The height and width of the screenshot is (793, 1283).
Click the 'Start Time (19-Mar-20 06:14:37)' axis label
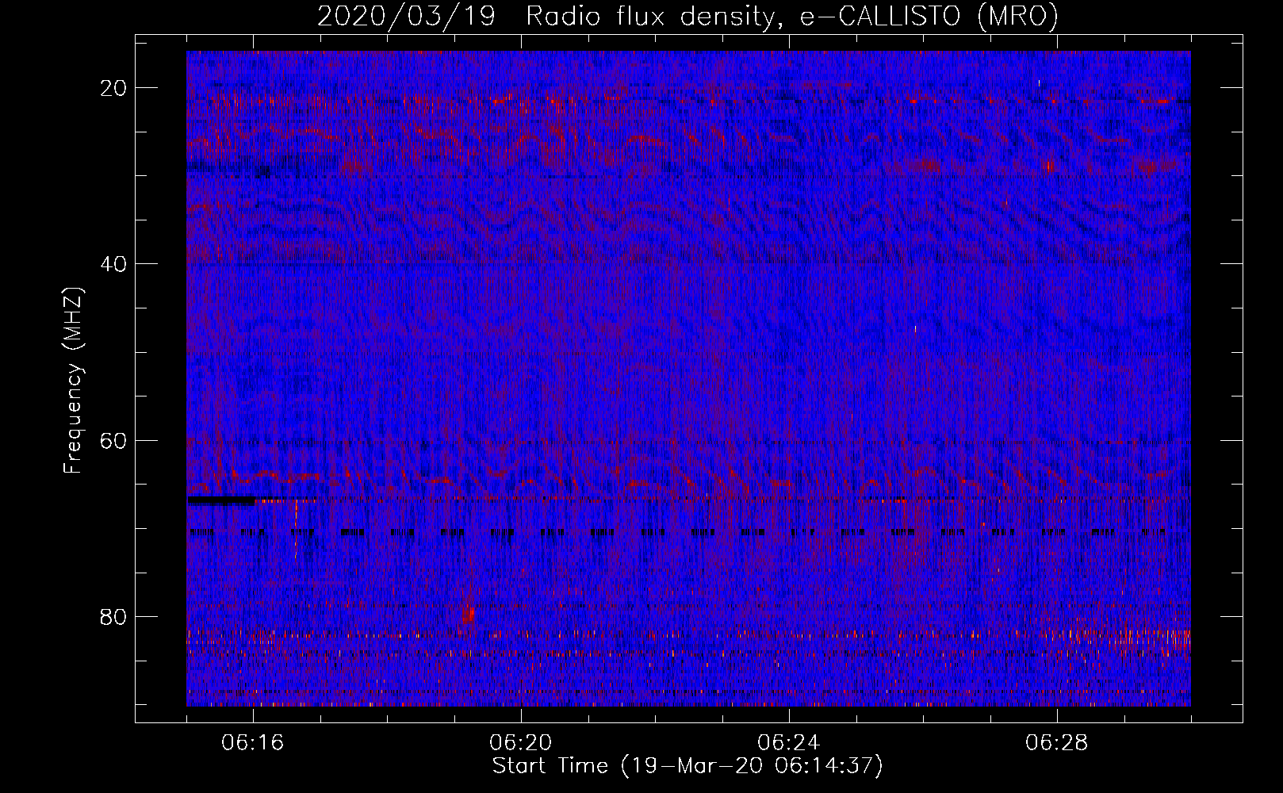[687, 766]
